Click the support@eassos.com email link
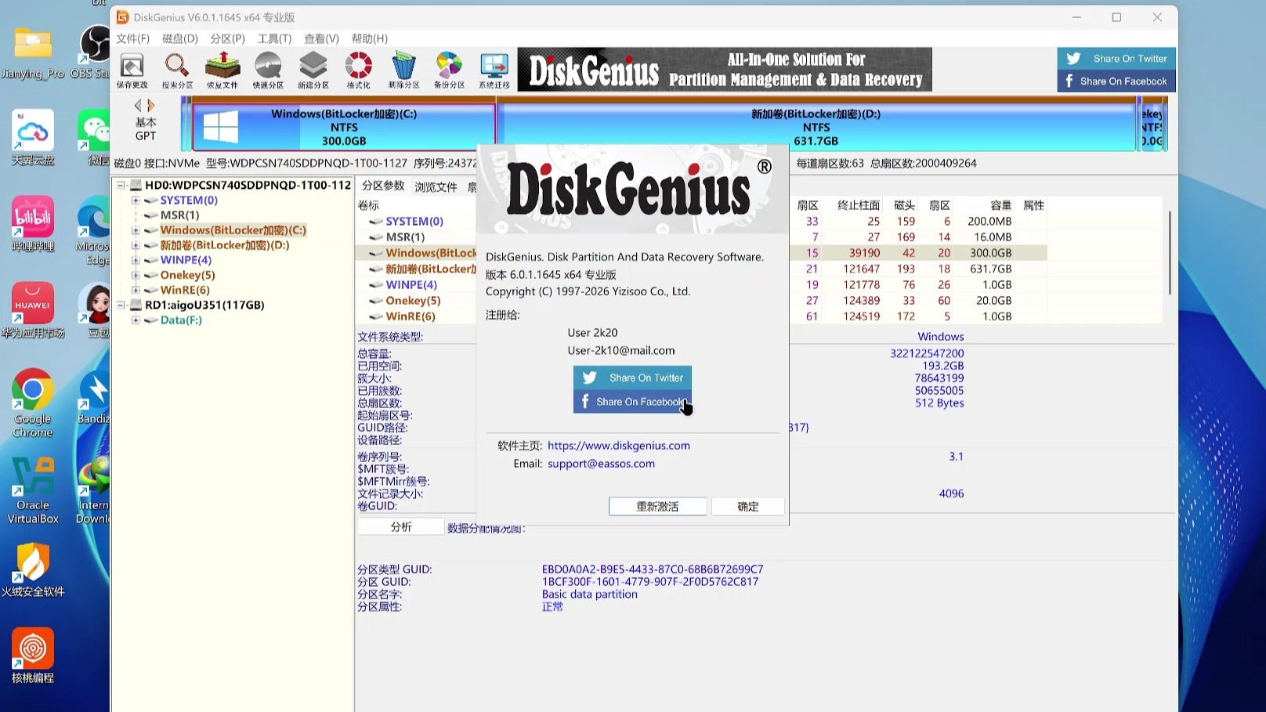1266x712 pixels. pyautogui.click(x=601, y=464)
